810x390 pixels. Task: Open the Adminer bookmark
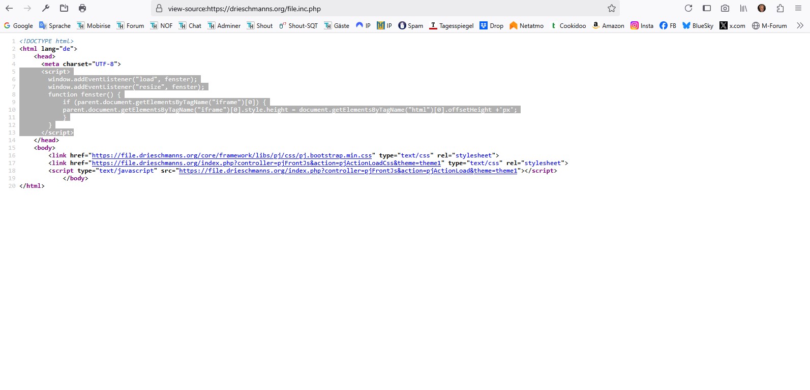[x=224, y=25]
